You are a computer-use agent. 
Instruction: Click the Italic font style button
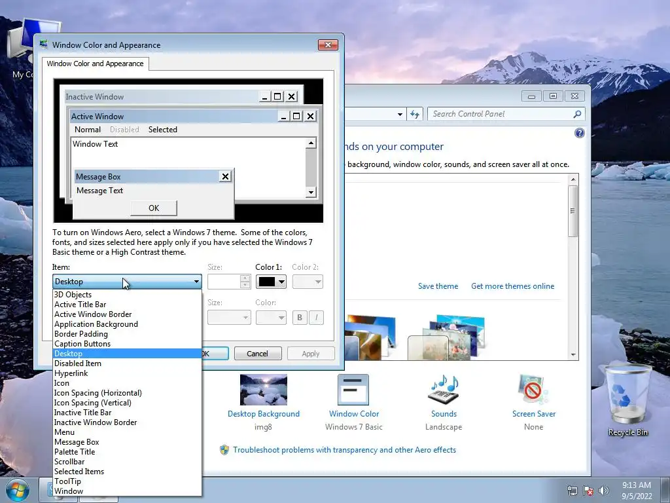pyautogui.click(x=316, y=318)
